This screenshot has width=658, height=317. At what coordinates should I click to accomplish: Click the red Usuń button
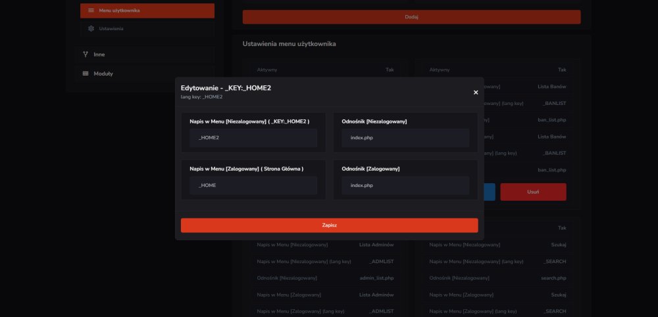point(533,192)
